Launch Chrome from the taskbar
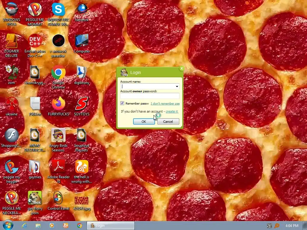This screenshot has width=307, height=230. [79, 226]
